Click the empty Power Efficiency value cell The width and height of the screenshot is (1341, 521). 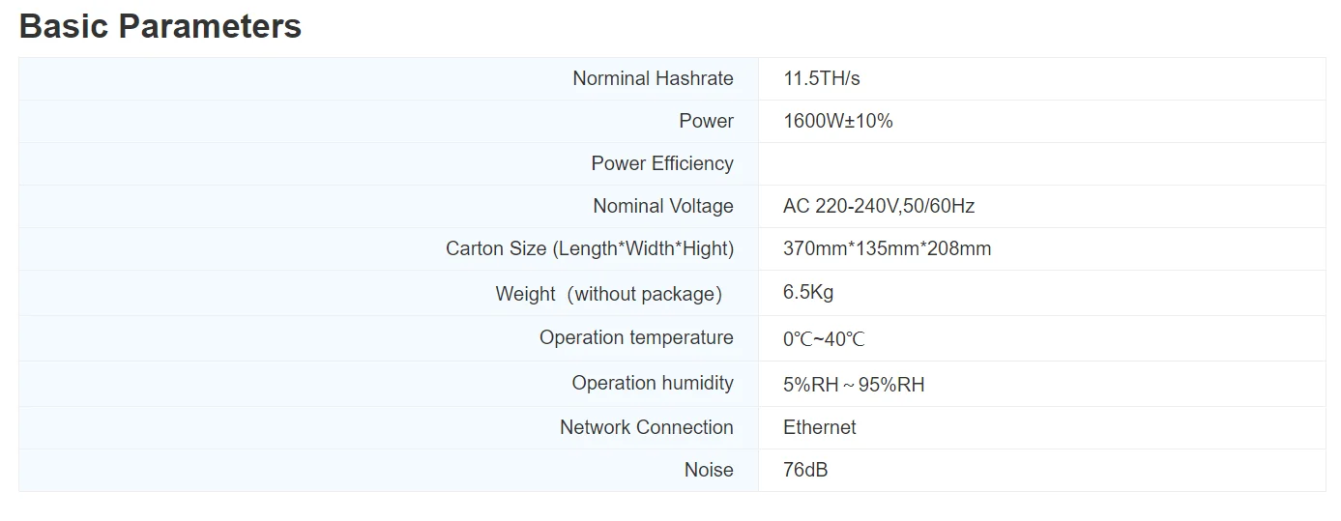tap(1041, 163)
